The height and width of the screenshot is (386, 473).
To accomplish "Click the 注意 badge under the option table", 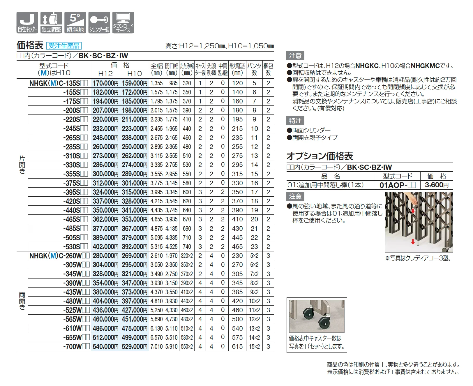I will (x=295, y=196).
